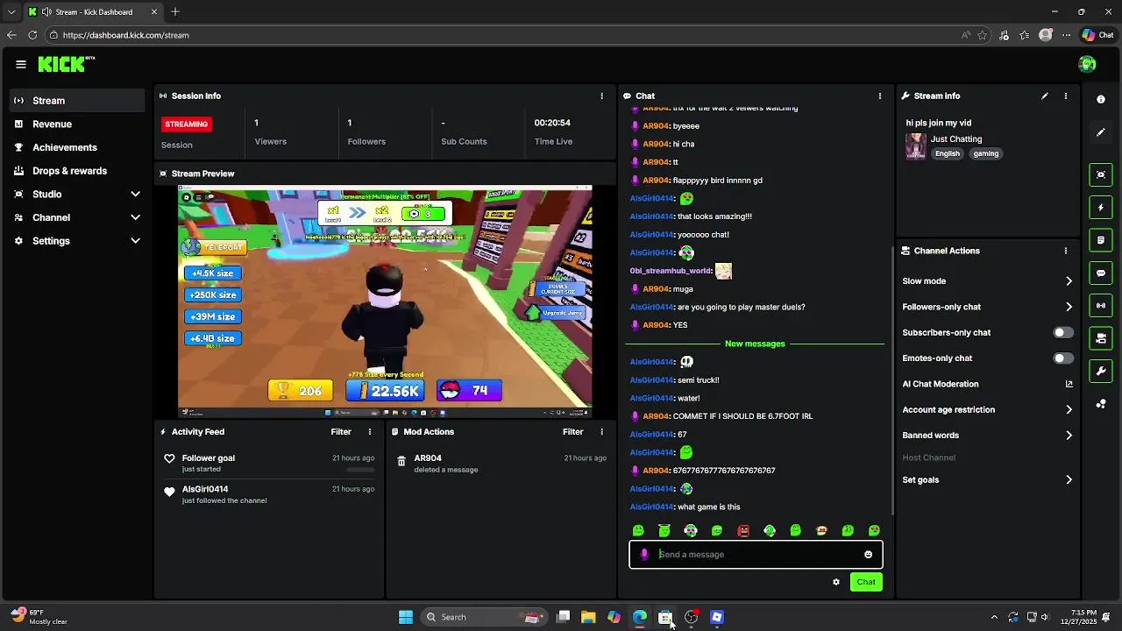
Task: Switch to Stream - Kick Dashboard tab
Action: [x=92, y=12]
